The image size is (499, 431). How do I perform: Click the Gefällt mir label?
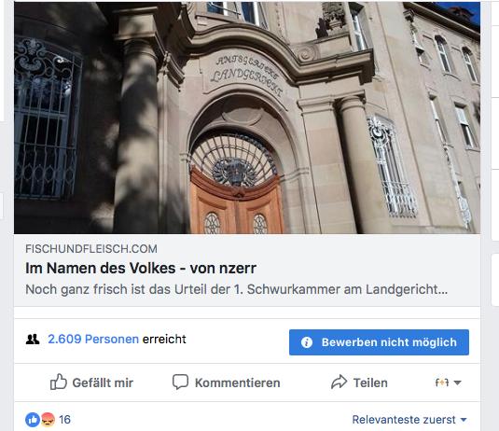[x=103, y=382]
